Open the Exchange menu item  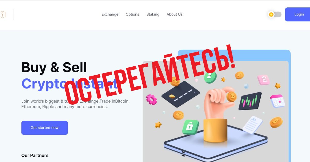pyautogui.click(x=110, y=14)
